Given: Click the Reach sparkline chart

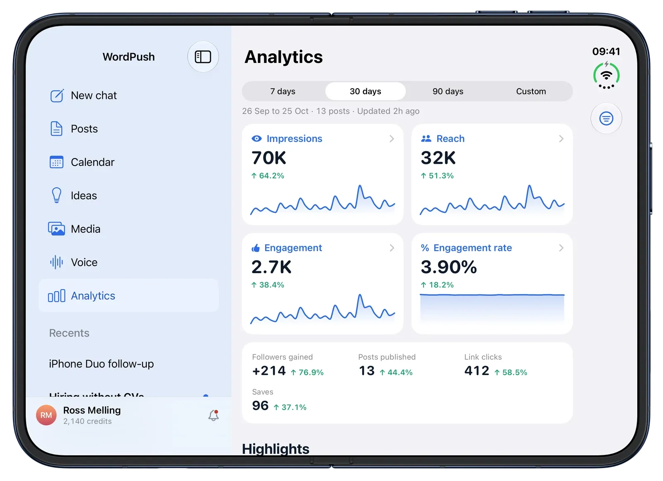Looking at the screenshot, I should [492, 200].
